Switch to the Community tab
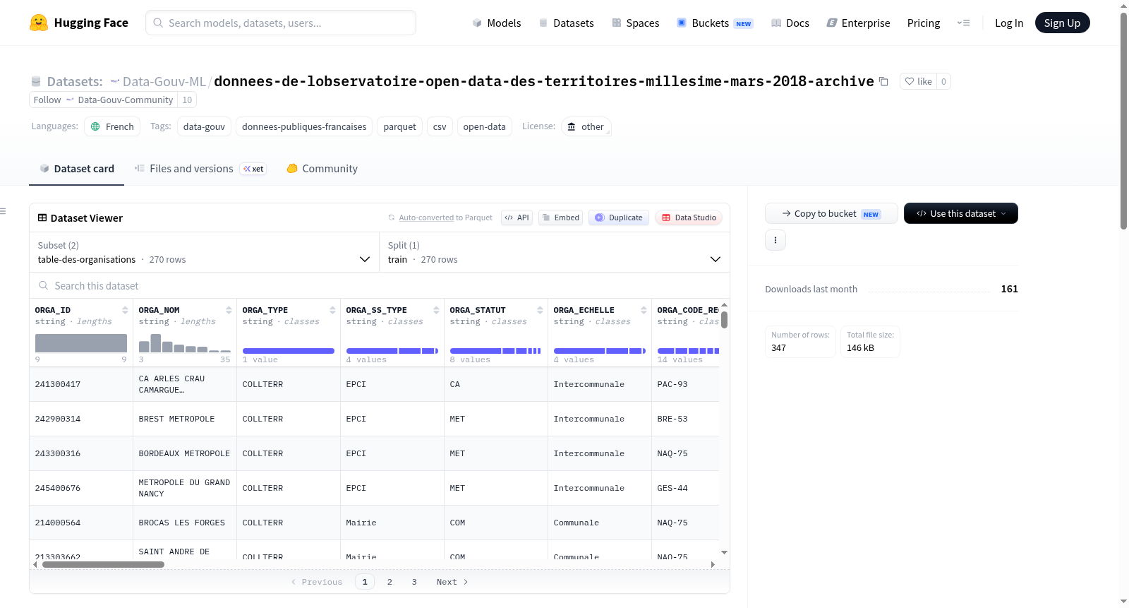 coord(322,169)
